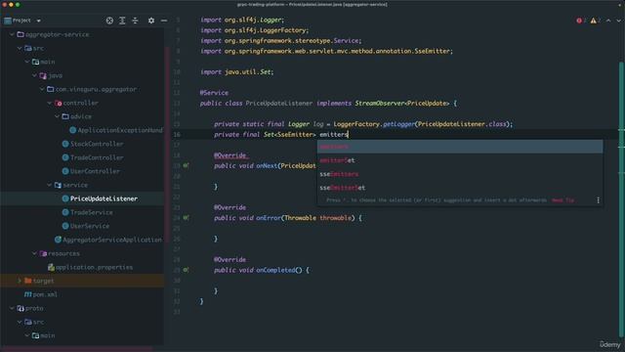
Task: Click the editor vertical scrollbar
Action: point(621,199)
